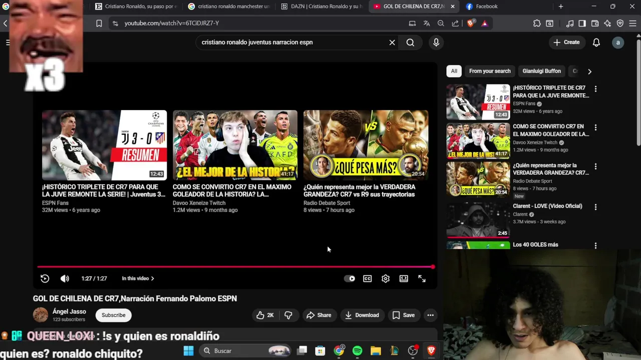Open YouTube notifications bell

coord(596,42)
